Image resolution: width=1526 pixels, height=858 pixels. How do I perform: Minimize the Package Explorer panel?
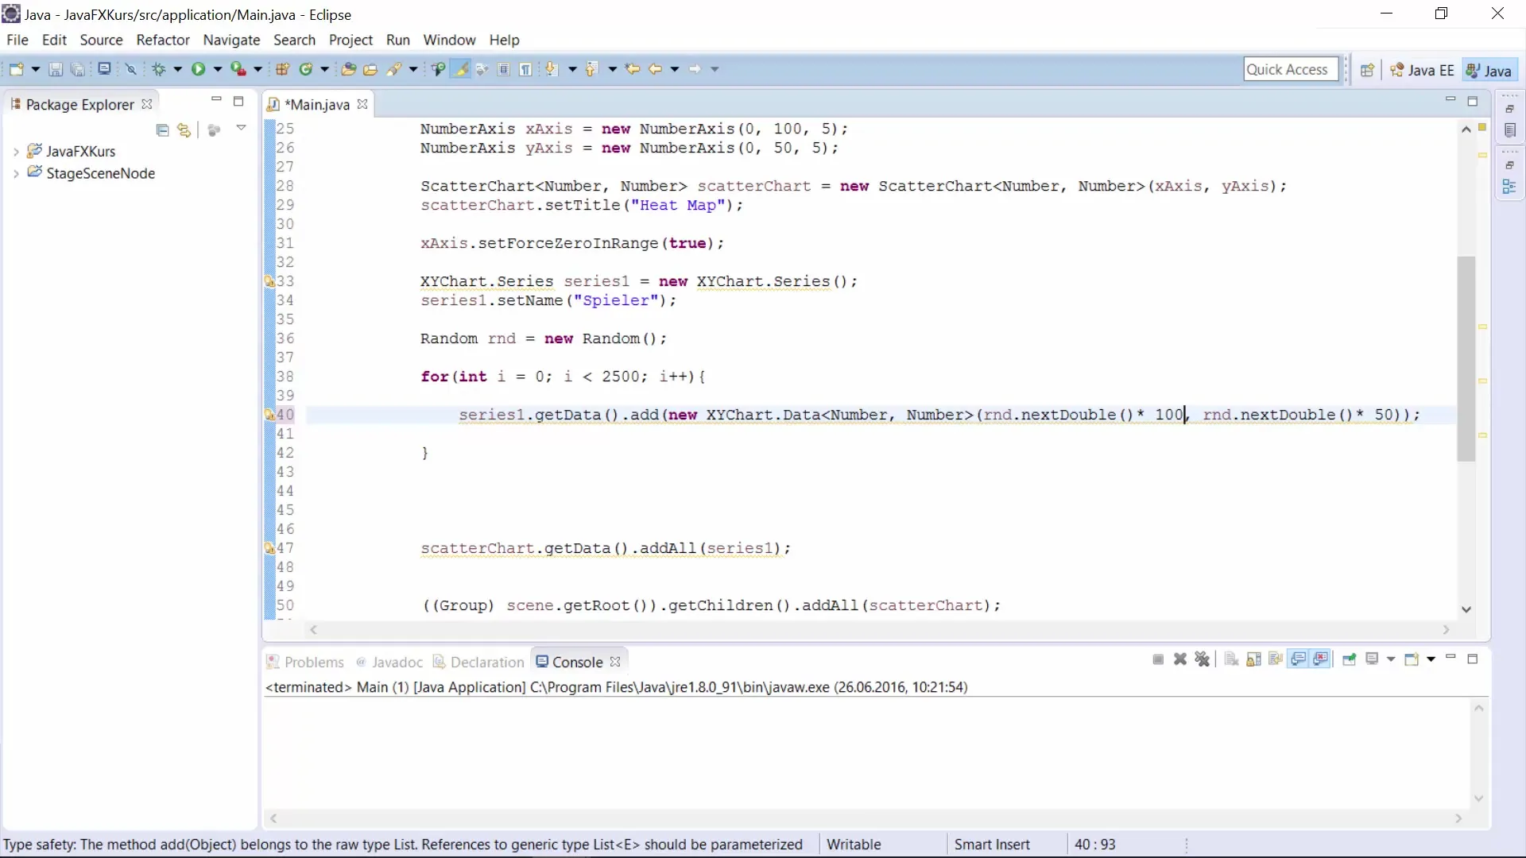click(x=216, y=99)
